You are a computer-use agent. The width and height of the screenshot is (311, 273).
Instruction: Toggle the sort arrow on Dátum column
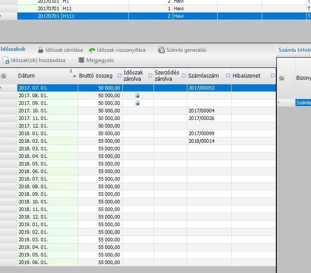click(x=75, y=76)
